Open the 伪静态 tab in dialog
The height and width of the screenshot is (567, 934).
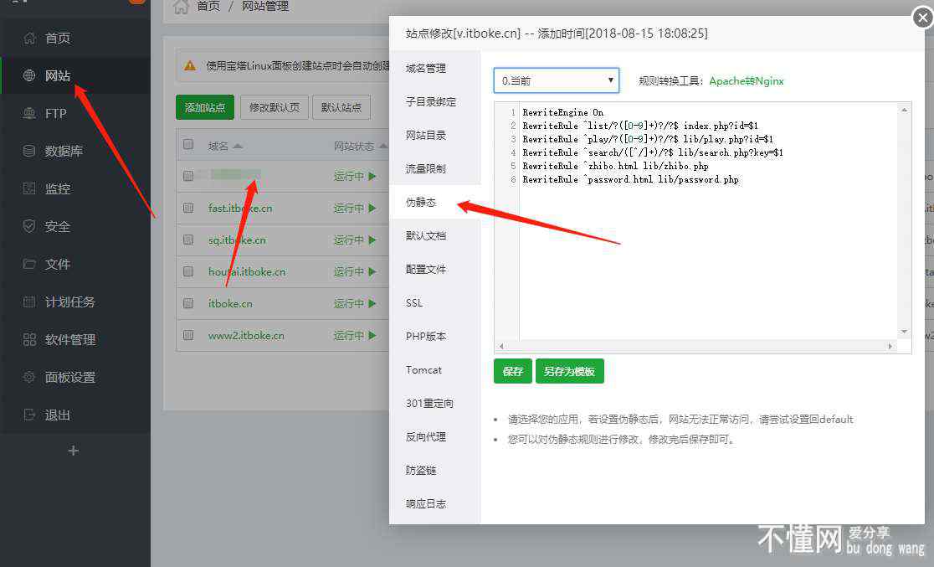click(x=421, y=202)
